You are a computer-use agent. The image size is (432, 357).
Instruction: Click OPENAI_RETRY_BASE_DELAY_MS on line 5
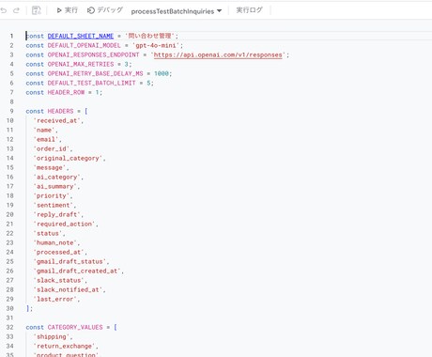click(95, 73)
